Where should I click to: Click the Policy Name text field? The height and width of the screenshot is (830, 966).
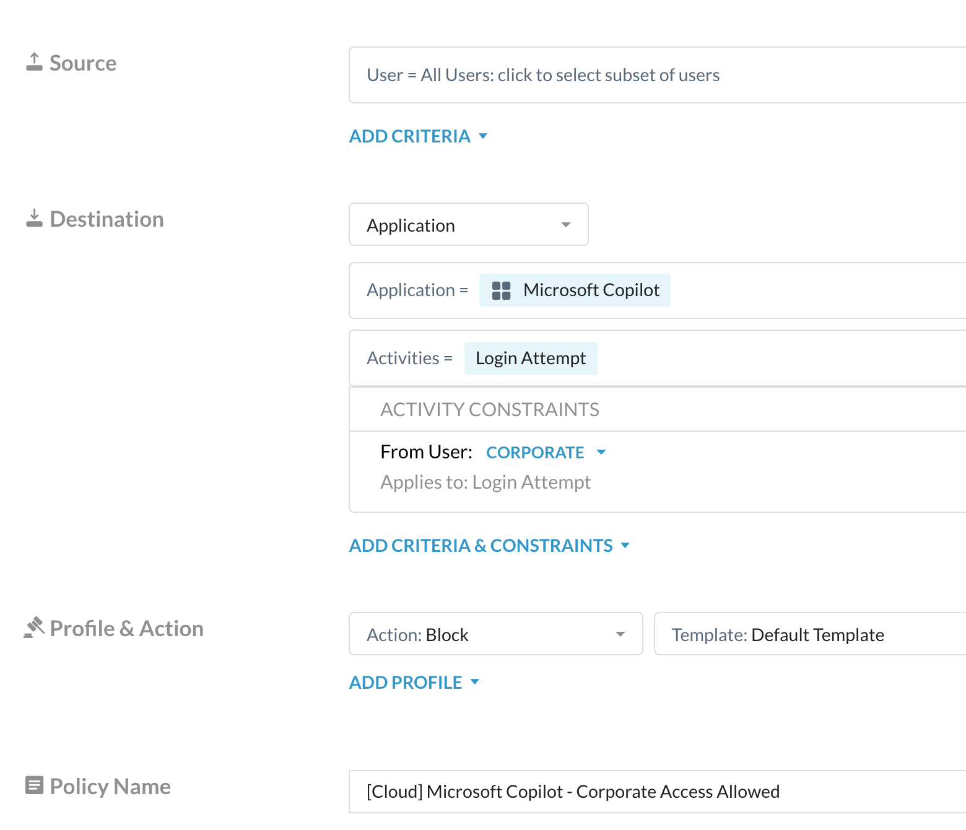(x=658, y=792)
